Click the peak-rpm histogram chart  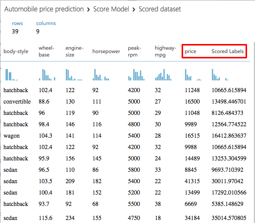(136, 75)
